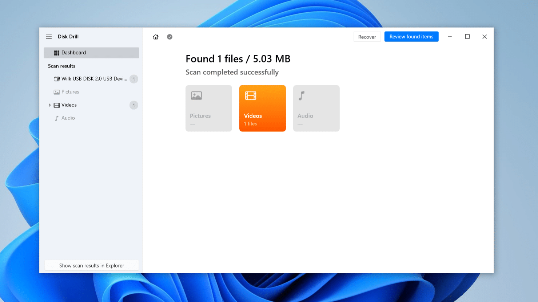538x302 pixels.
Task: Open the orange Videos category tile
Action: pyautogui.click(x=263, y=108)
